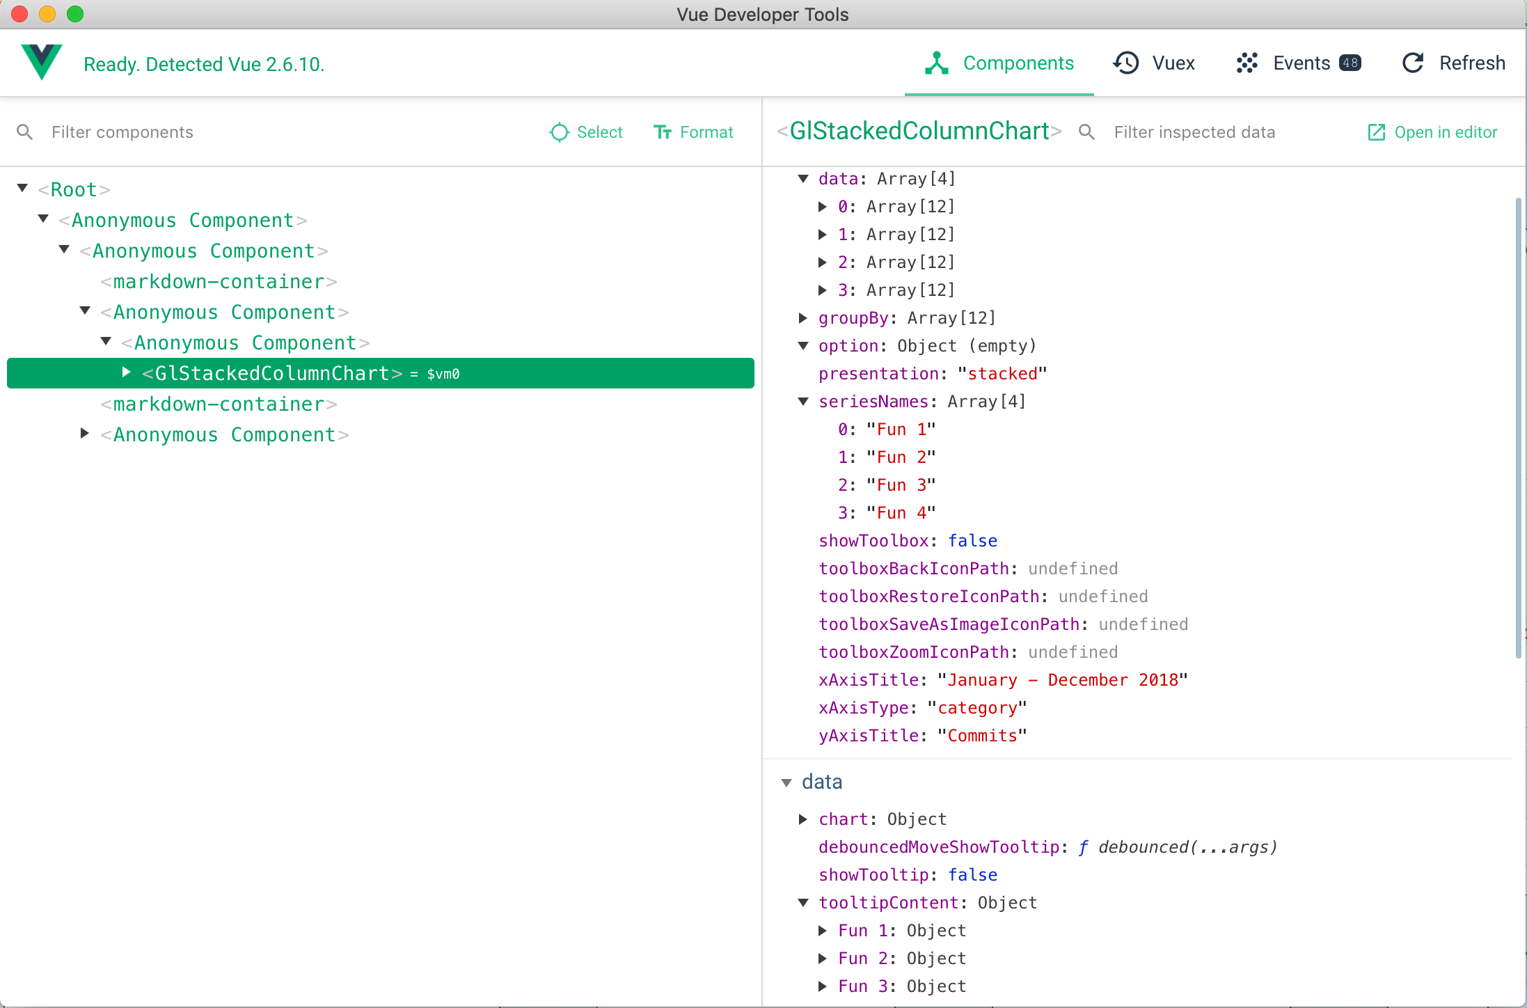Expand the GlStackedColumnChart tree node arrow
The width and height of the screenshot is (1527, 1008).
click(127, 372)
